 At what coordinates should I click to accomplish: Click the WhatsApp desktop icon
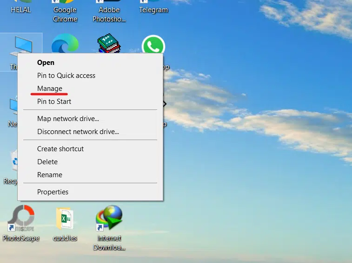click(x=153, y=45)
